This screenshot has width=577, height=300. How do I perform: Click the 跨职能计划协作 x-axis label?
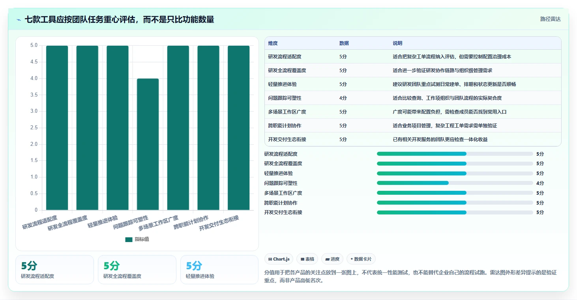click(x=191, y=222)
